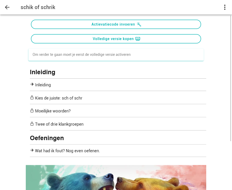Open Twee of drie klankgroepen lesson
The image size is (232, 190).
(59, 124)
